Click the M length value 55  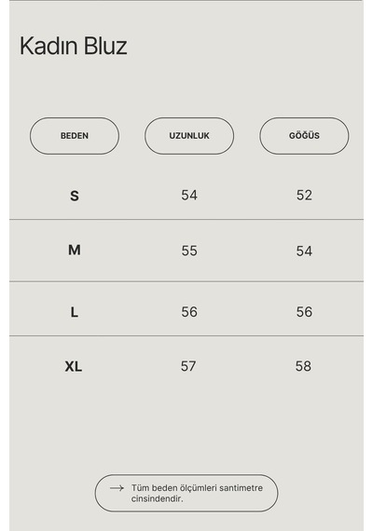(189, 251)
